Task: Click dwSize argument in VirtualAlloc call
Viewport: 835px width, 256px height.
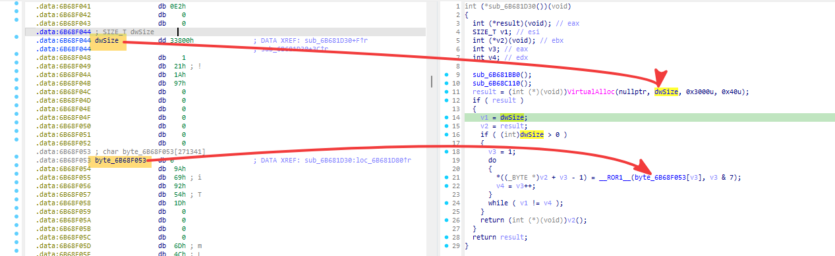Action: click(x=667, y=91)
